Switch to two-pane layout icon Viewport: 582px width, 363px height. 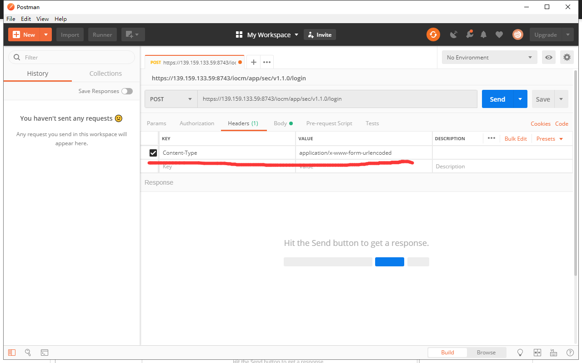tap(537, 352)
